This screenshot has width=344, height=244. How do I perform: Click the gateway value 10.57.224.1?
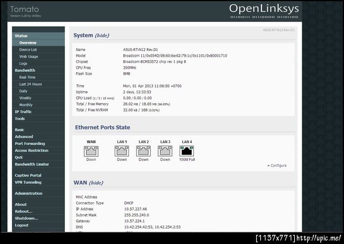click(135, 221)
